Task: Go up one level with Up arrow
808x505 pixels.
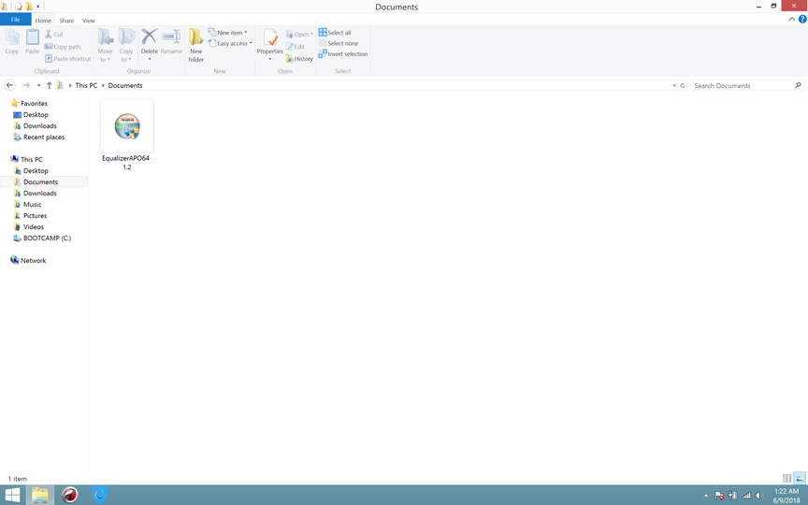Action: (49, 85)
